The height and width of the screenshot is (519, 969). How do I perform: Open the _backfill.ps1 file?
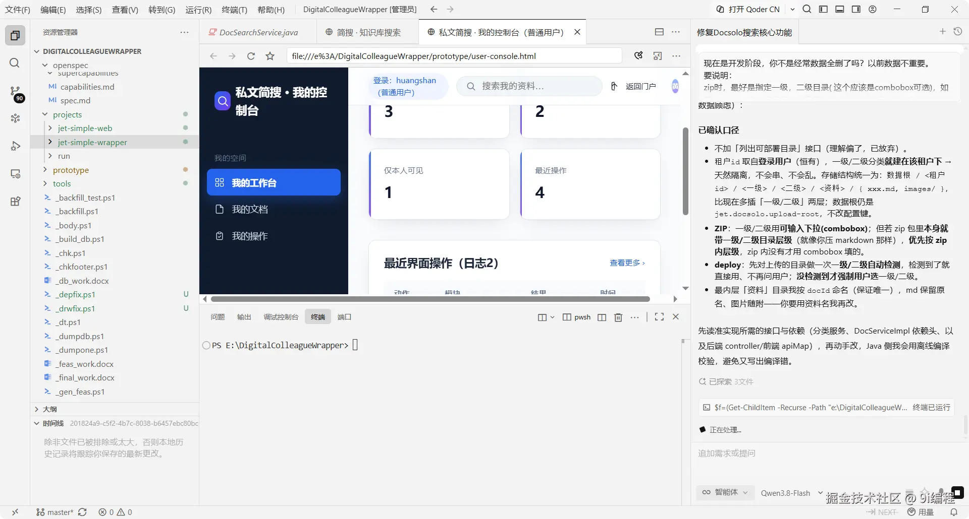(115, 211)
